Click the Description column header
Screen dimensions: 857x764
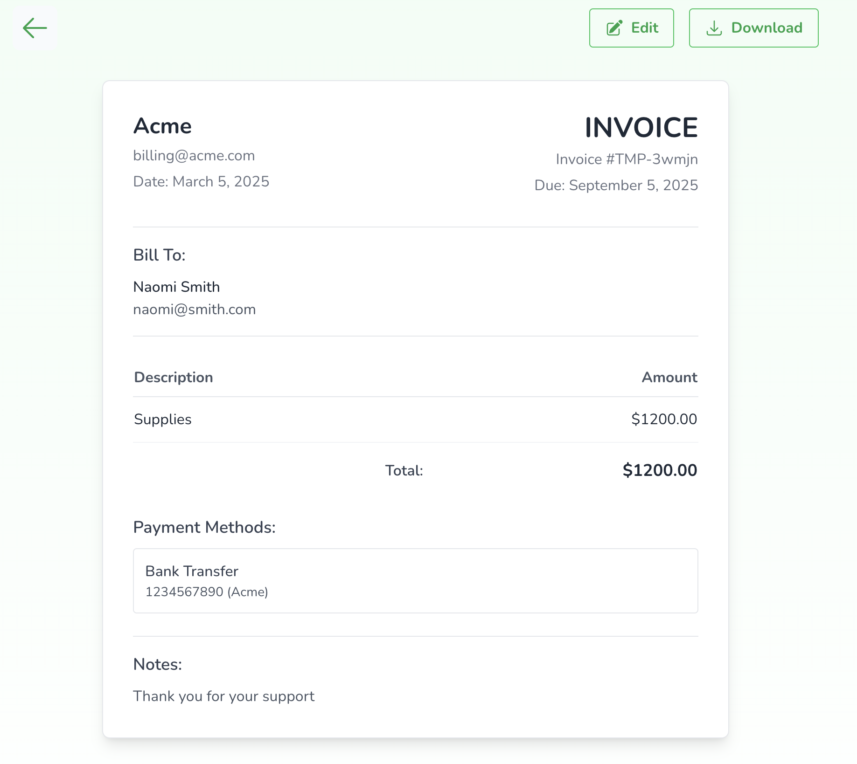pos(174,378)
